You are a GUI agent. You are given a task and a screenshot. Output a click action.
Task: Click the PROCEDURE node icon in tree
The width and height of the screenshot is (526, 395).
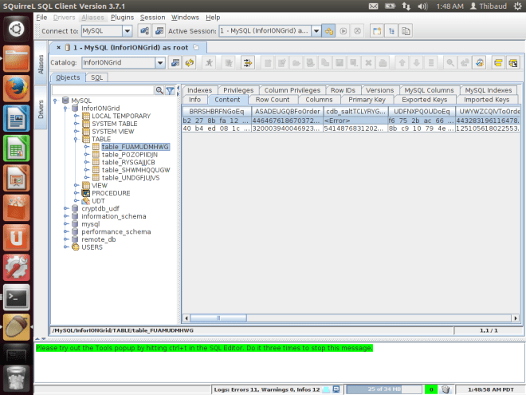(86, 192)
